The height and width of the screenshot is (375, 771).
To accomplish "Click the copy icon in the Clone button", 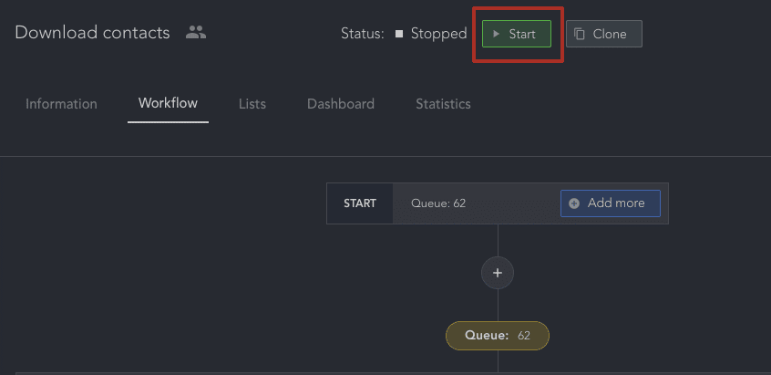I will pyautogui.click(x=580, y=34).
